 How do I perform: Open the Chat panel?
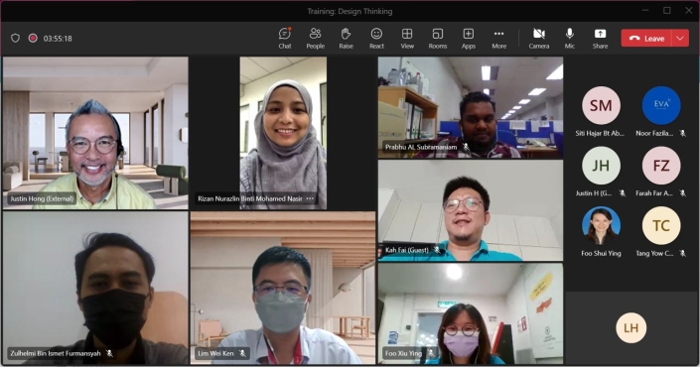pos(285,39)
